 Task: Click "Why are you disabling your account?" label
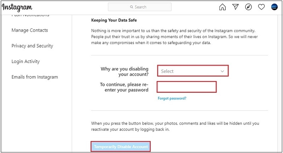pyautogui.click(x=125, y=72)
